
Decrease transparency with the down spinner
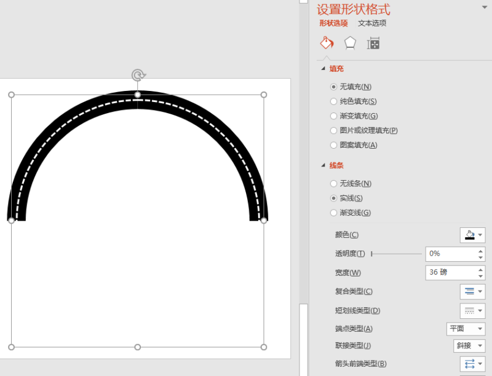pos(481,257)
